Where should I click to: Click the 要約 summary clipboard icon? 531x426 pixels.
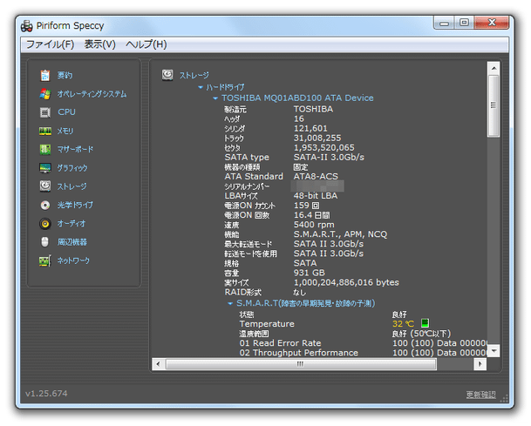pos(45,75)
